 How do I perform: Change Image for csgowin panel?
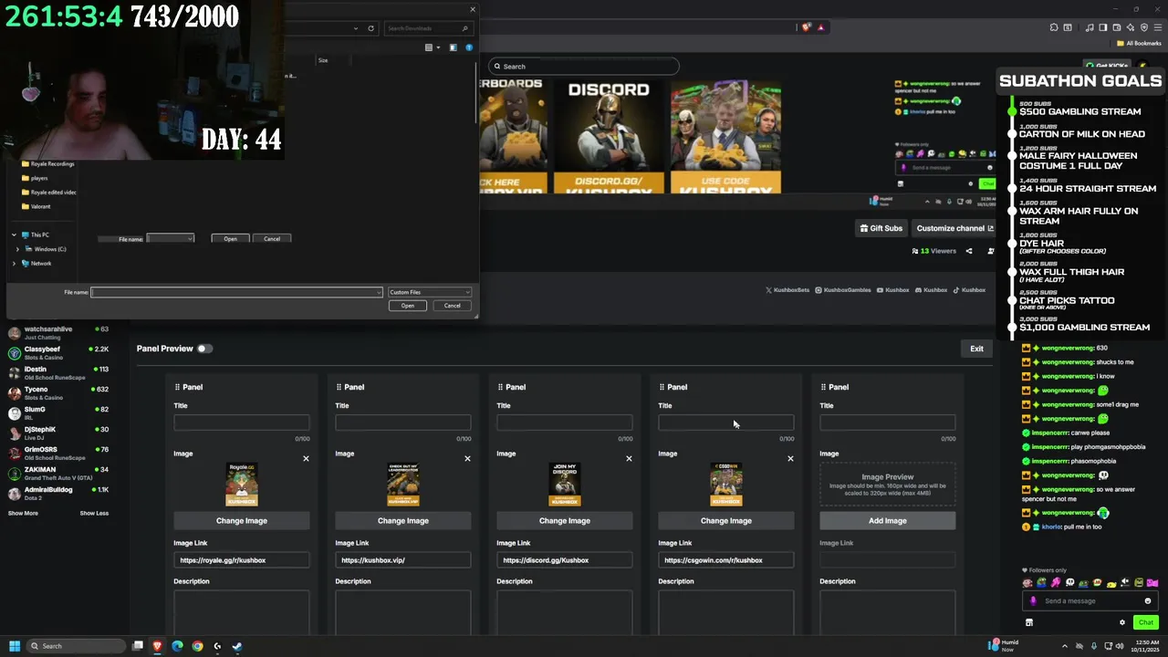point(726,520)
